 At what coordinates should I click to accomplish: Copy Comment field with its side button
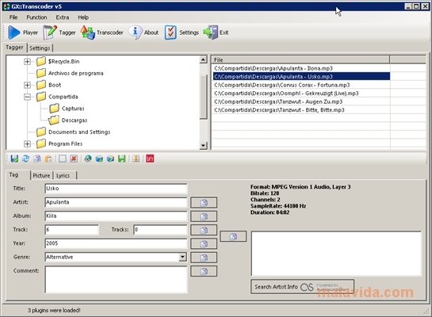click(204, 272)
